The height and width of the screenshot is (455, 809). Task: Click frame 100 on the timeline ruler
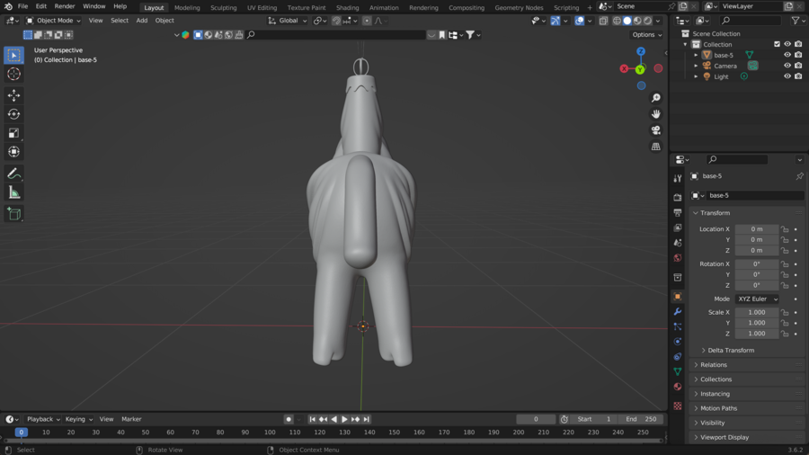tap(270, 433)
